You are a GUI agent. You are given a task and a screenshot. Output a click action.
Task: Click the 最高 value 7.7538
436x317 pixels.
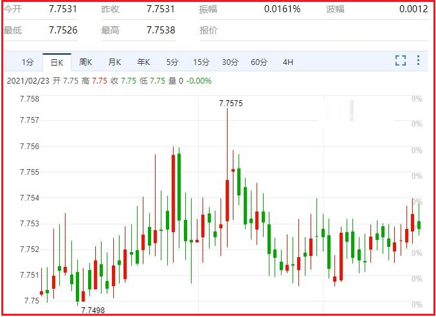pyautogui.click(x=161, y=30)
